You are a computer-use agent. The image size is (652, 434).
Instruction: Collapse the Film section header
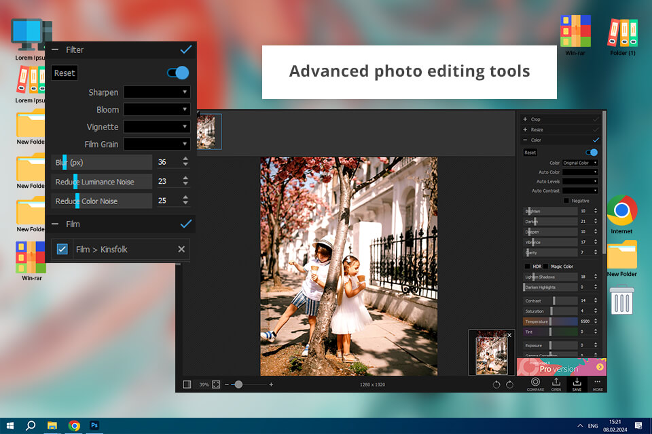pos(56,224)
